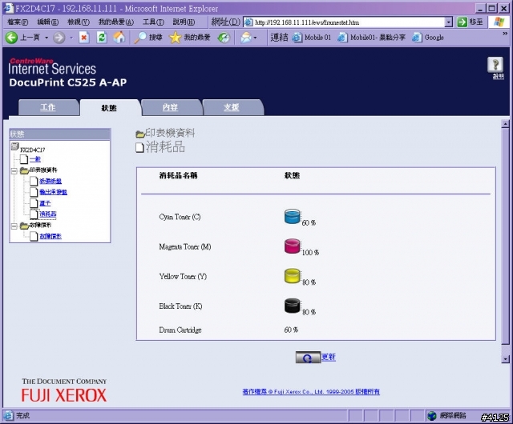Click the Magenta Toner (M) label
Viewport: 513px width, 424px height.
(185, 246)
